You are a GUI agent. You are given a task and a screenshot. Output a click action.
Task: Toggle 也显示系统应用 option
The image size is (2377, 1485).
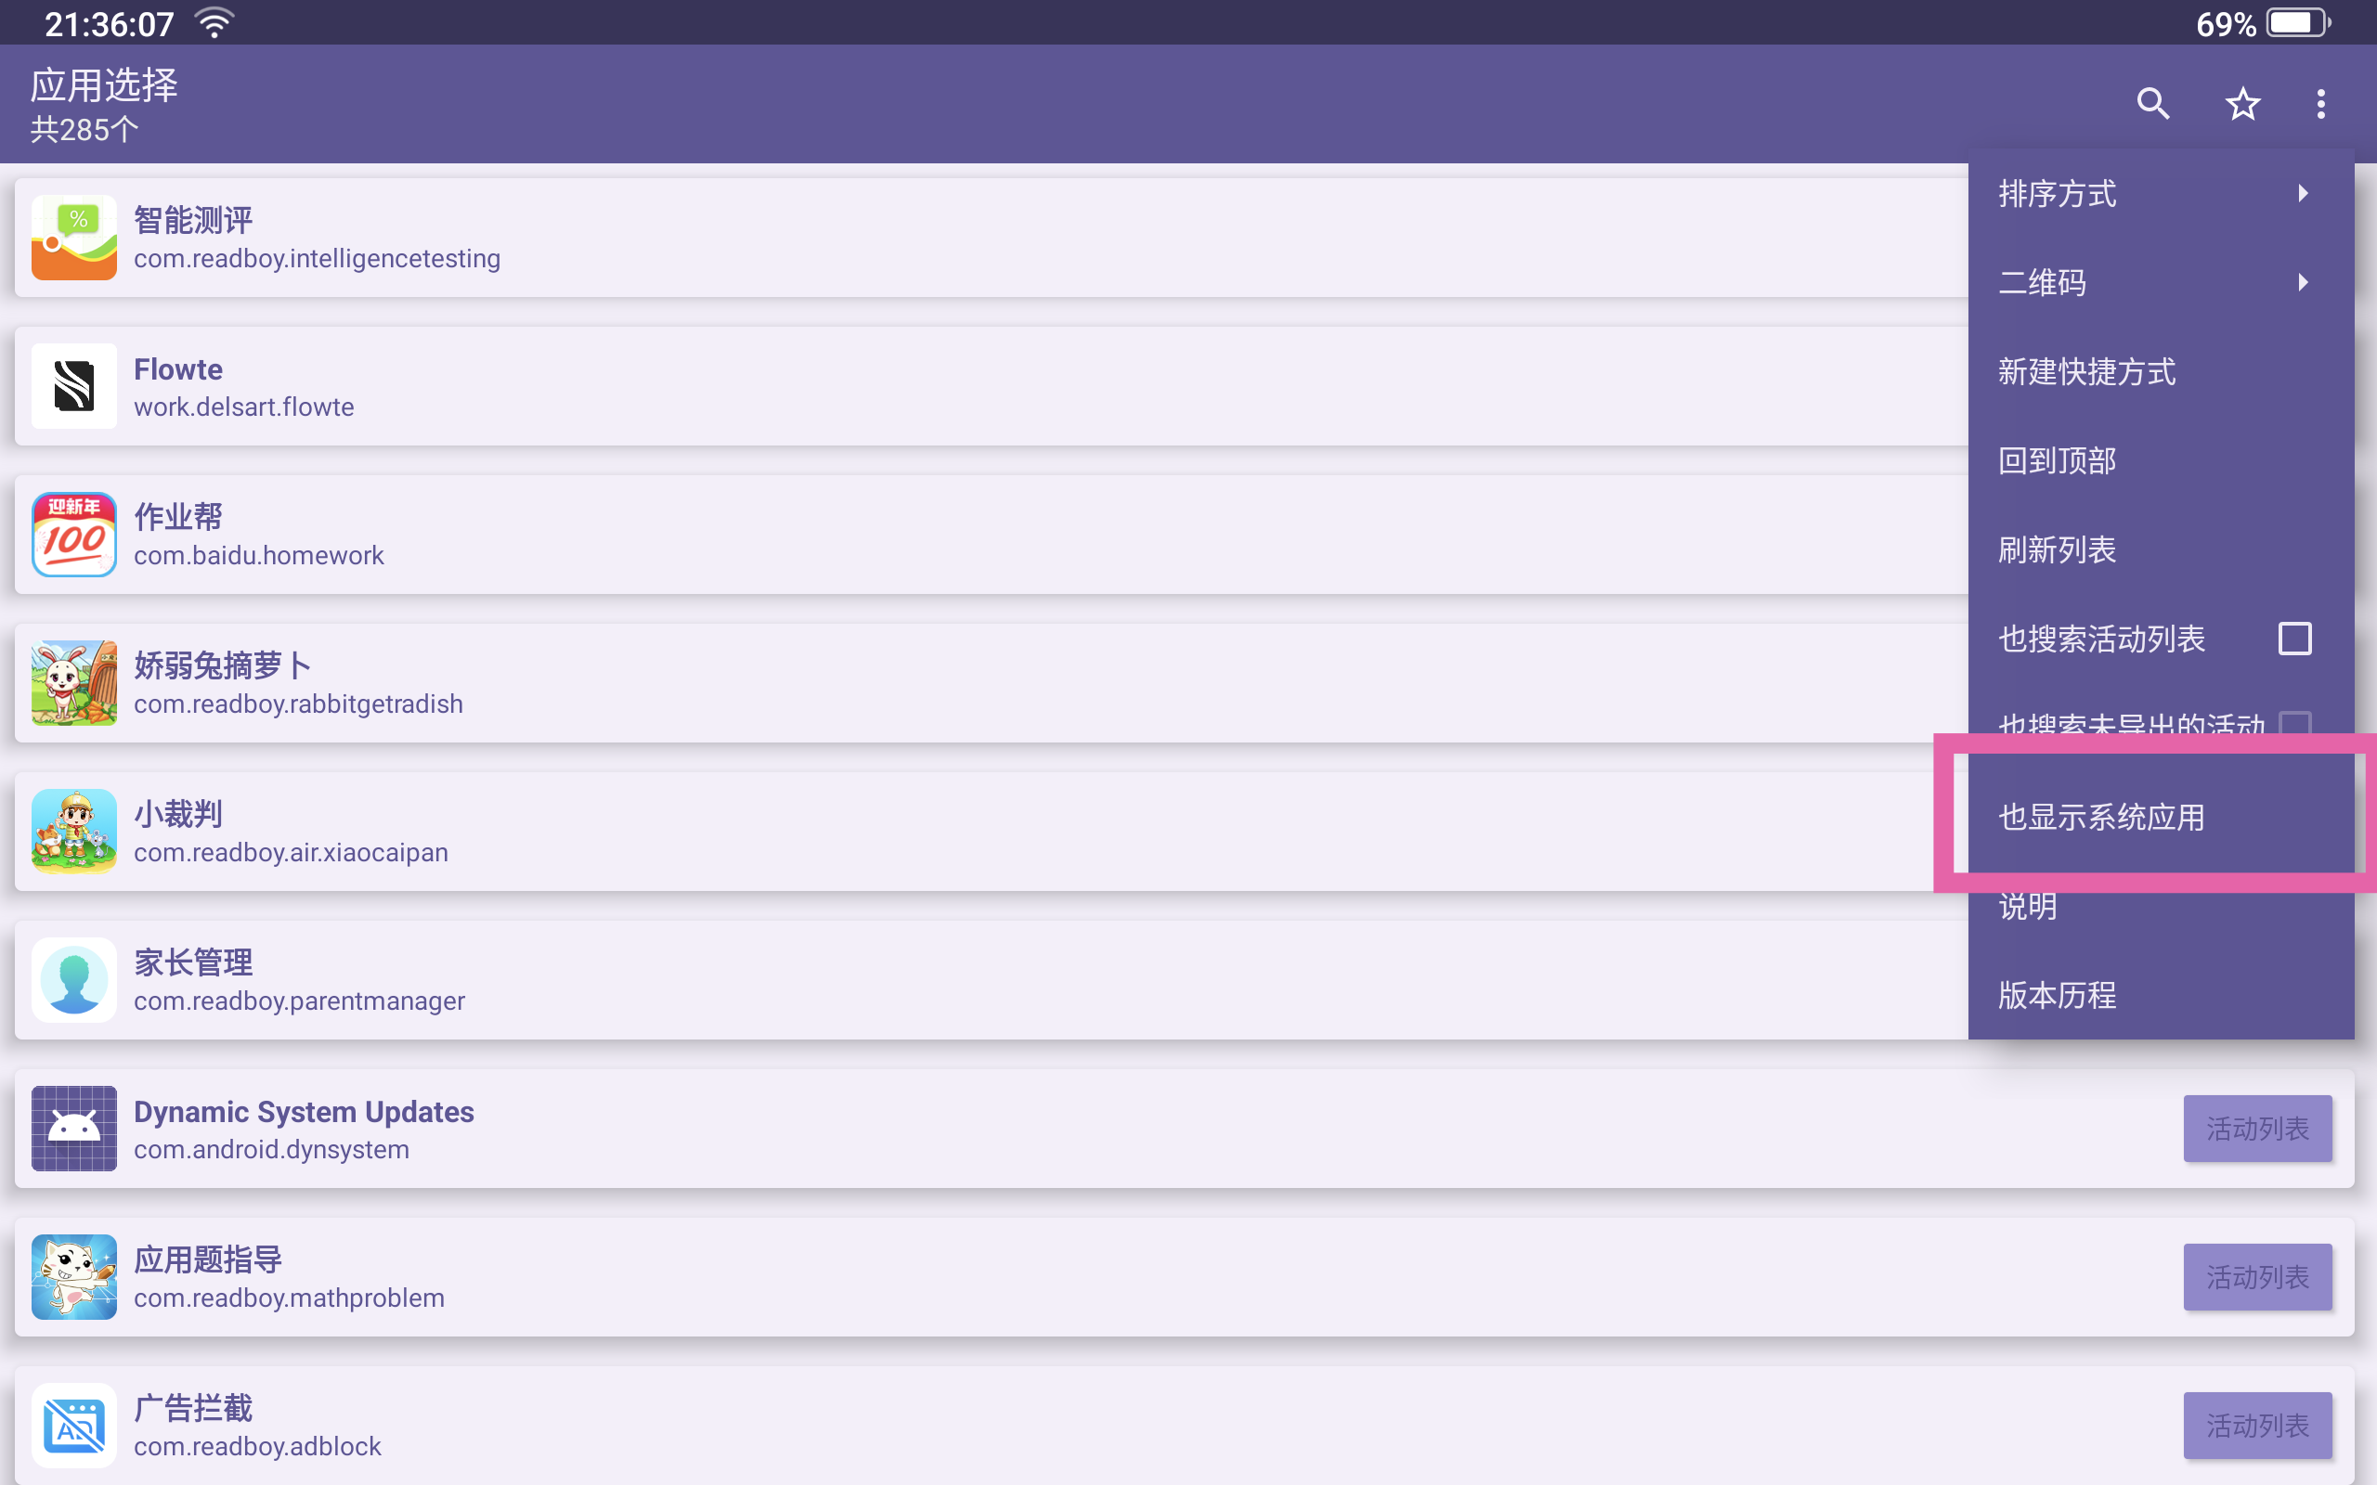tap(2161, 817)
